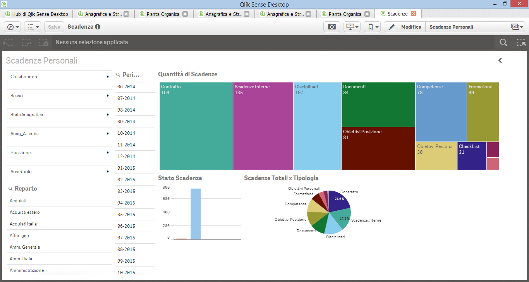The width and height of the screenshot is (529, 282).
Task: Select the Obiettivi Personali treemap block
Action: click(436, 156)
